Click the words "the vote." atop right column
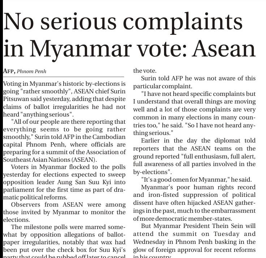 (x=143, y=71)
